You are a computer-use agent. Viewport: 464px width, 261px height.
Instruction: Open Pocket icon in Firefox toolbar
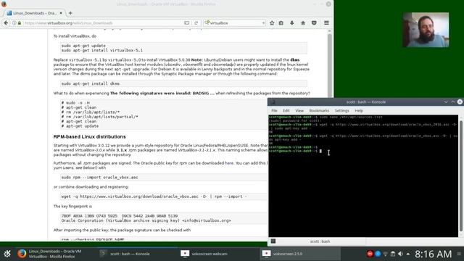314,22
